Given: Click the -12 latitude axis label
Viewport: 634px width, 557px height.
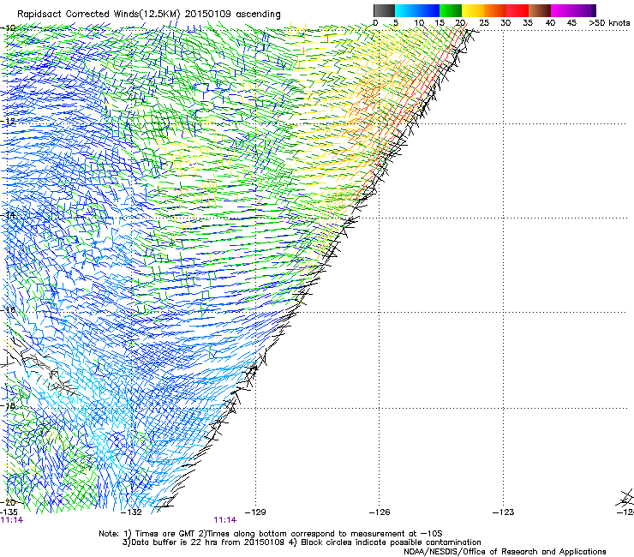Looking at the screenshot, I should [x=9, y=122].
